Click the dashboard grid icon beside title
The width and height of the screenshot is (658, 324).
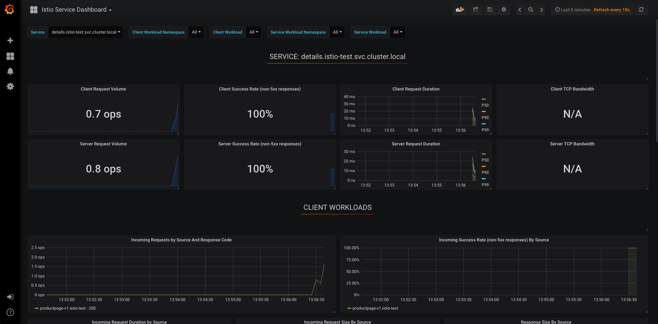(34, 10)
